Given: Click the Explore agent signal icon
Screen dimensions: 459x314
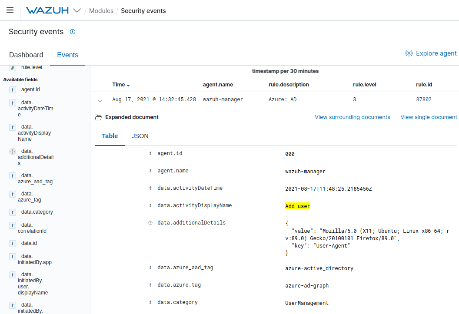Looking at the screenshot, I should (x=409, y=53).
